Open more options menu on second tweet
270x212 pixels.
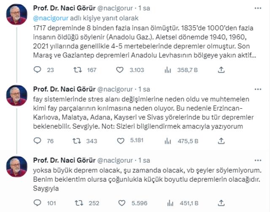[257, 89]
